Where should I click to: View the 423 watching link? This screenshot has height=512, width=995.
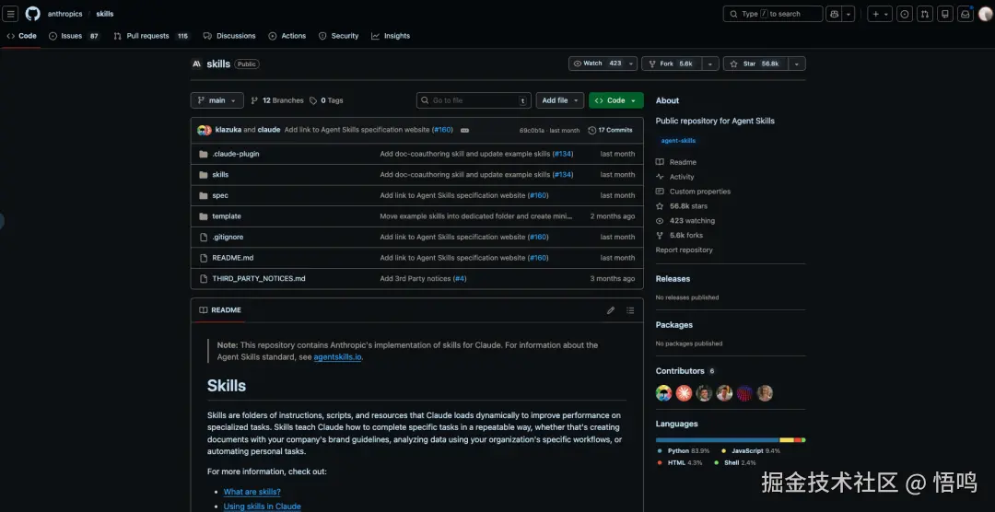click(685, 221)
